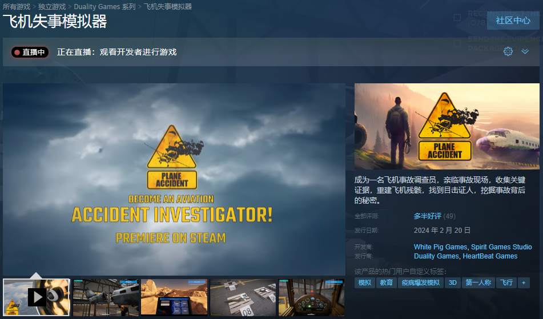Select the desert tablet screenshot thumbnail

[174, 297]
